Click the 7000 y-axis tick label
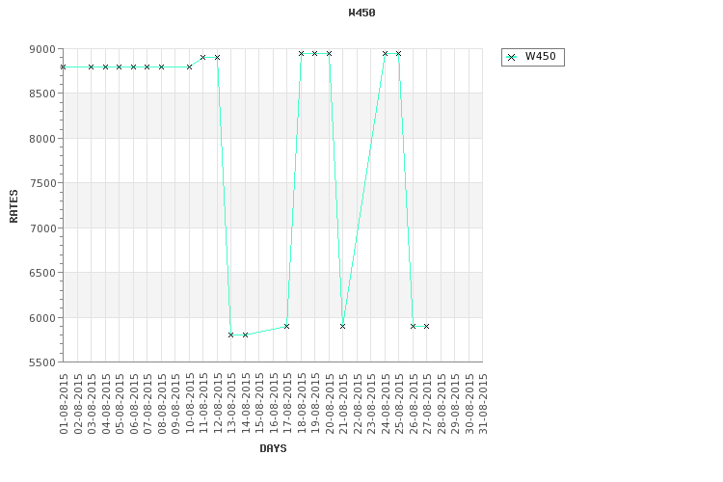Screen dimensions: 723x482 (x=42, y=228)
